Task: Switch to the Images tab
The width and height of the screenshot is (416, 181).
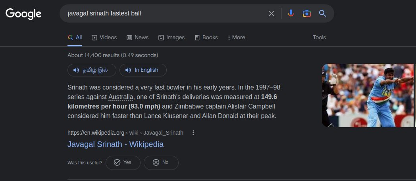Action: tap(171, 38)
